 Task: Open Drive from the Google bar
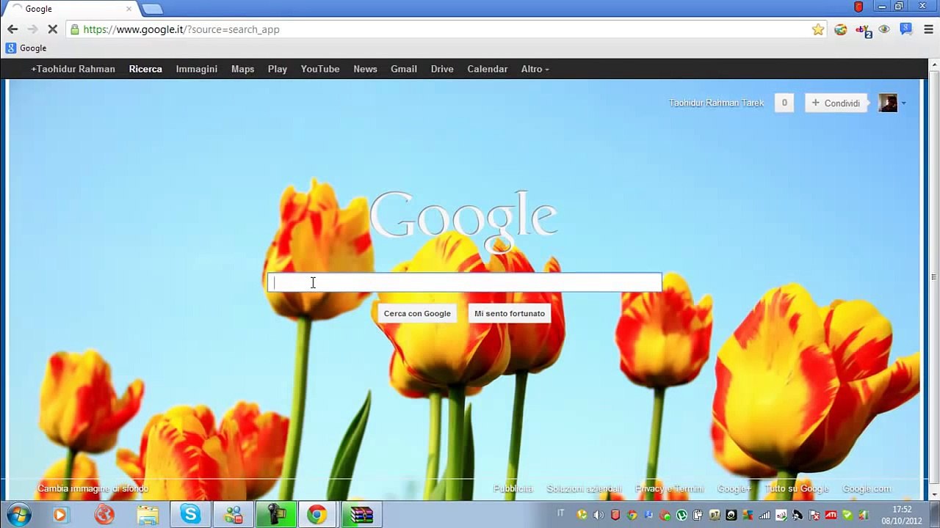click(x=441, y=69)
